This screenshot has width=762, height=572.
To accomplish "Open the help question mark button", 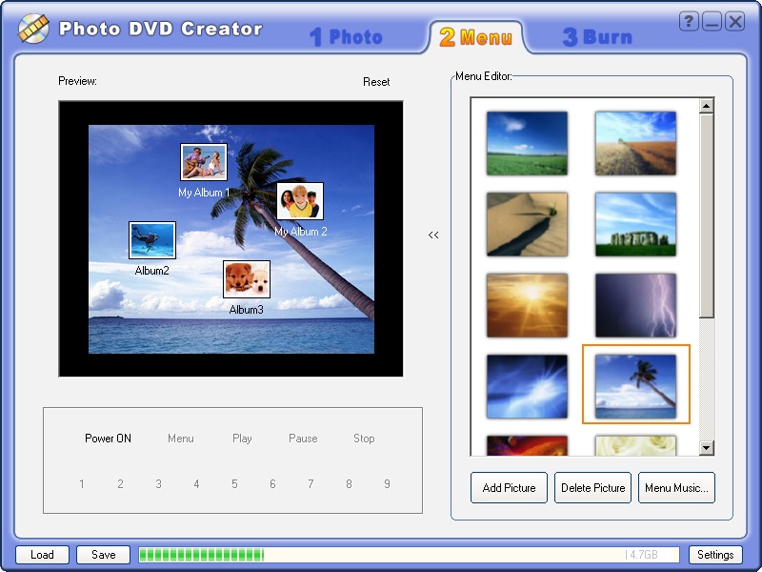I will 689,22.
